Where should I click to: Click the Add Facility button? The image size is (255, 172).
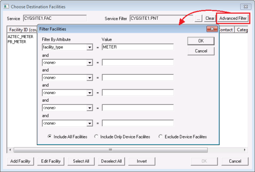pyautogui.click(x=20, y=161)
